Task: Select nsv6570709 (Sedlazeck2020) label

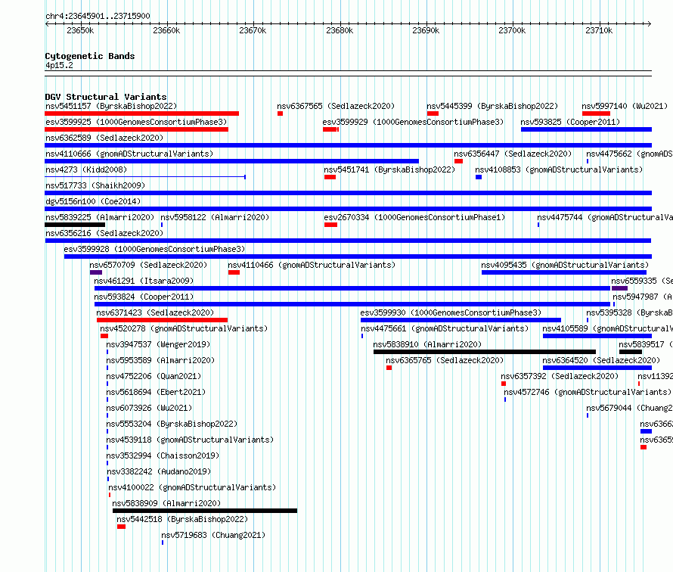Action: tap(148, 265)
